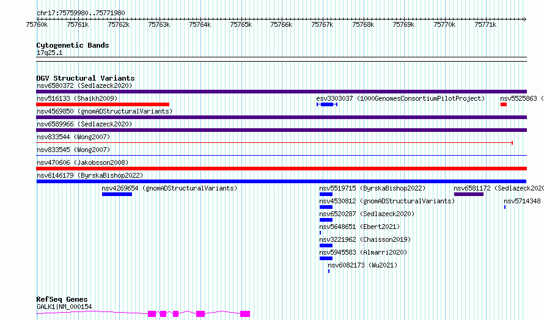Click the blue nsv5519715 bar
This screenshot has height=320, width=544.
coord(326,194)
